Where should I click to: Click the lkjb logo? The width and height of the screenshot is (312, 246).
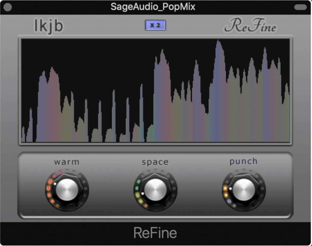[x=48, y=26]
